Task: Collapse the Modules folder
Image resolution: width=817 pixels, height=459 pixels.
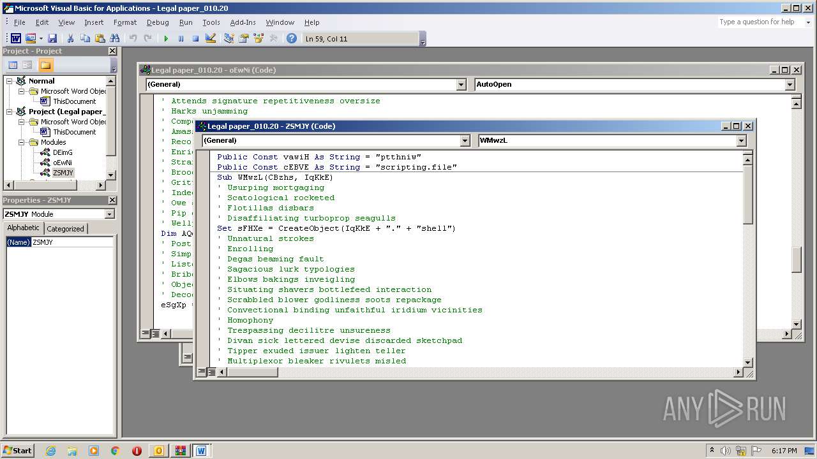Action: pos(21,142)
